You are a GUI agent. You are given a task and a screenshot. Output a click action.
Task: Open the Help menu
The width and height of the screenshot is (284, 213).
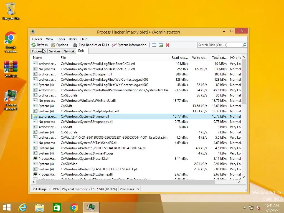[x=84, y=39]
